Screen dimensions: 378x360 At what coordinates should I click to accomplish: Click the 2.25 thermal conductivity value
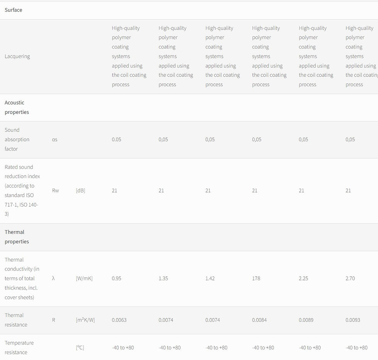304,278
